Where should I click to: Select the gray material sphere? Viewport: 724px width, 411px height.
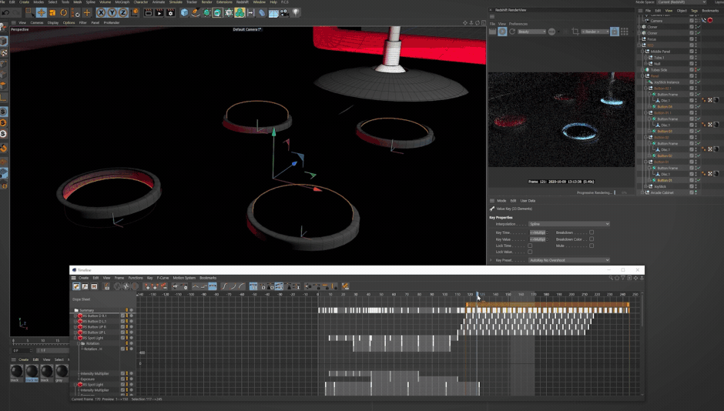61,370
